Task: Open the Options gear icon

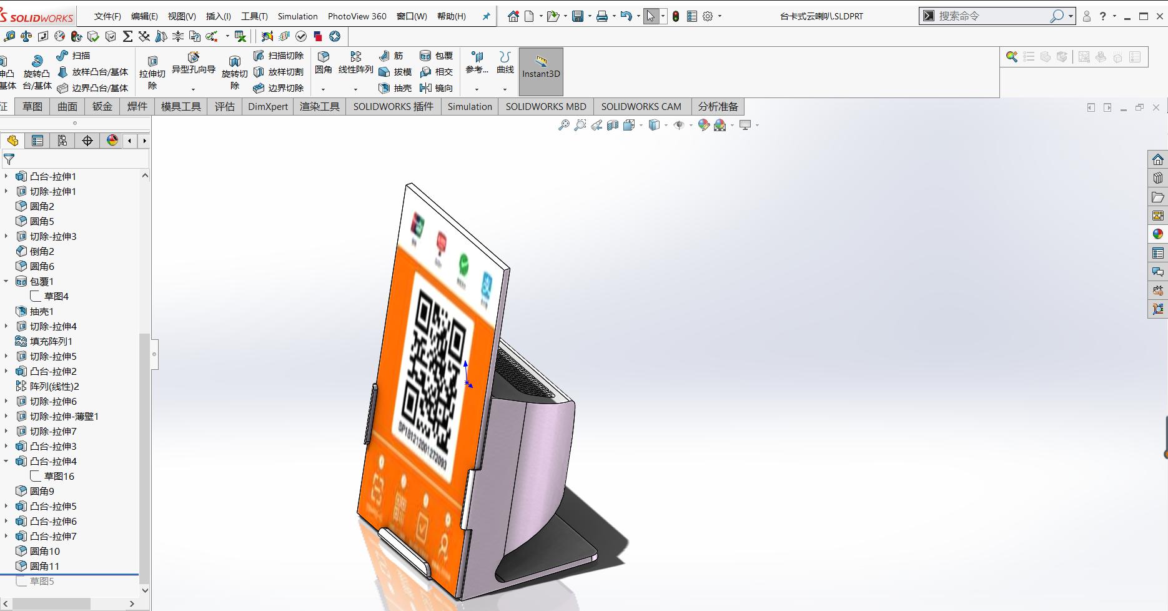Action: [x=708, y=16]
